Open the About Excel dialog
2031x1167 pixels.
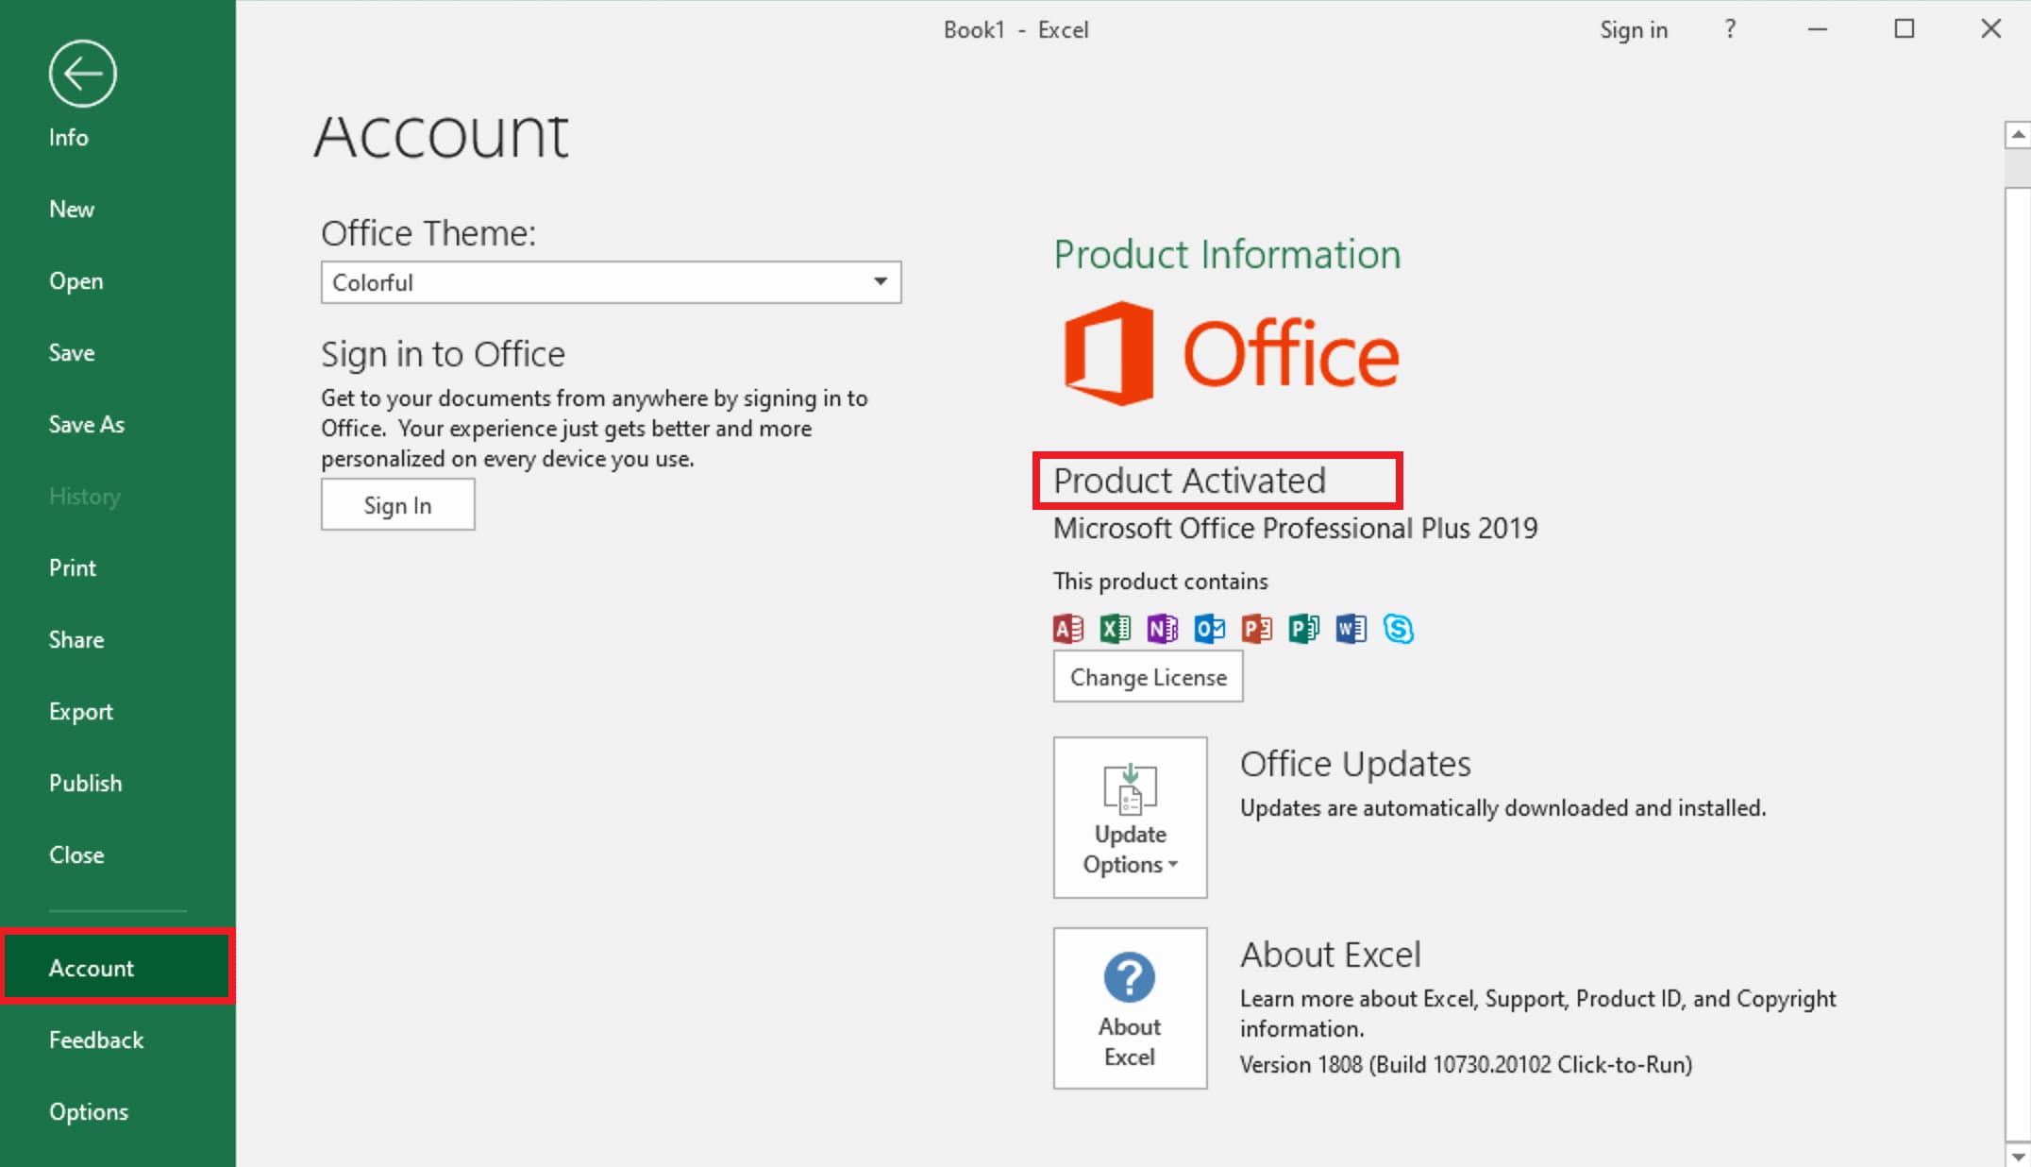pos(1130,1008)
